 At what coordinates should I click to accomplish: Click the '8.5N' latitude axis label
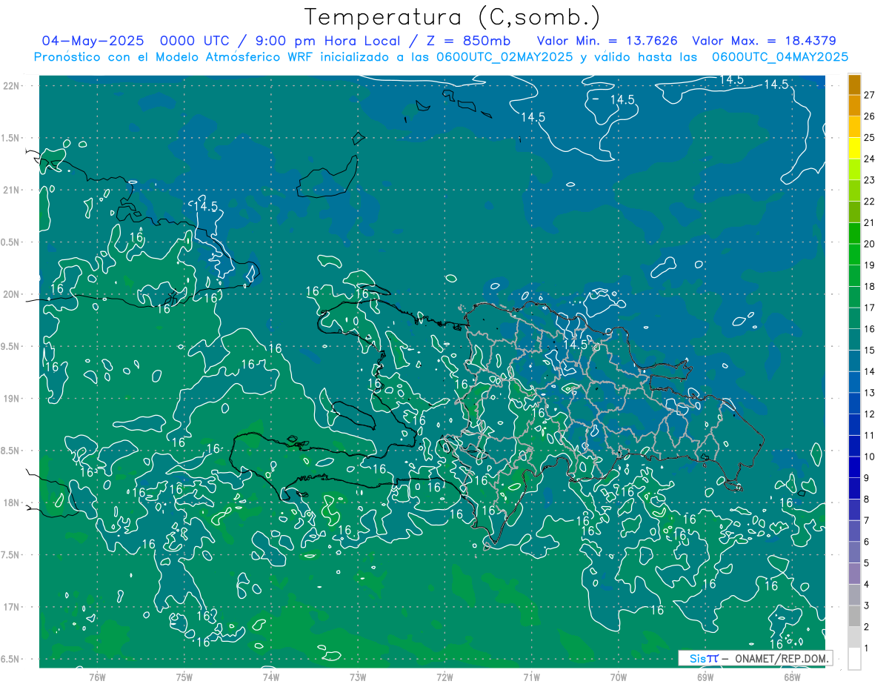[x=11, y=451]
